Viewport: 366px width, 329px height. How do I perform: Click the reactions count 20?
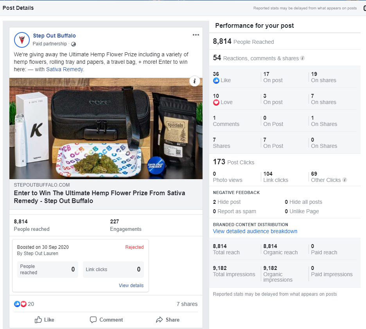click(x=31, y=304)
